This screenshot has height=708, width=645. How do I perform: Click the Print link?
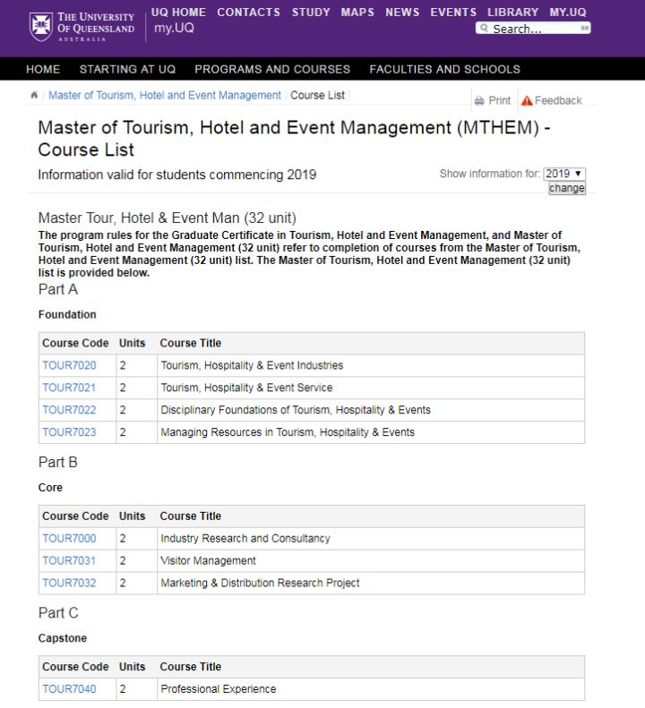500,100
